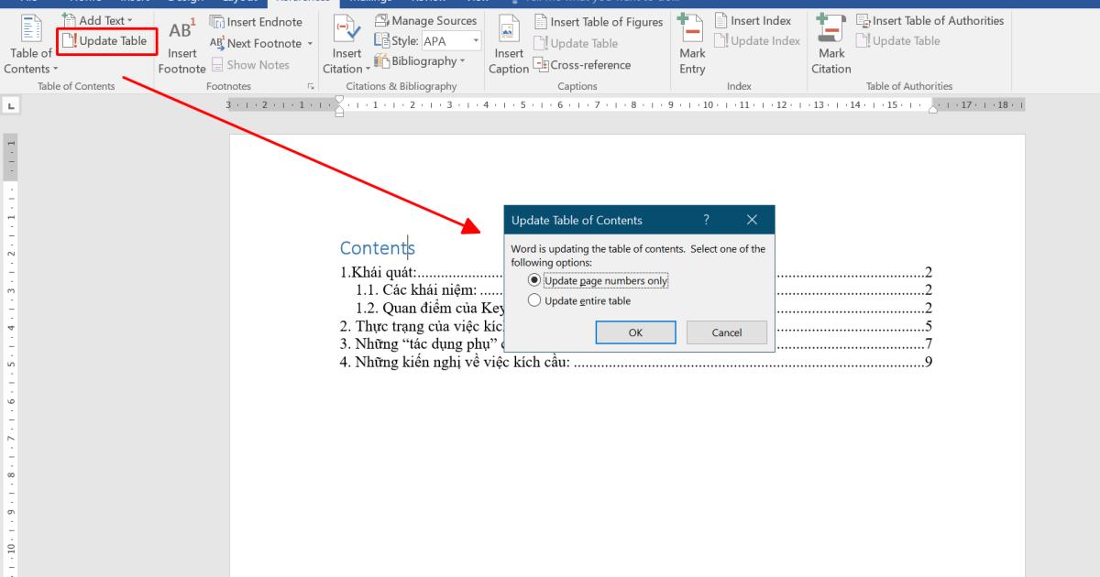This screenshot has width=1100, height=577.
Task: Click the tab selector at ruler corner
Action: click(x=12, y=106)
